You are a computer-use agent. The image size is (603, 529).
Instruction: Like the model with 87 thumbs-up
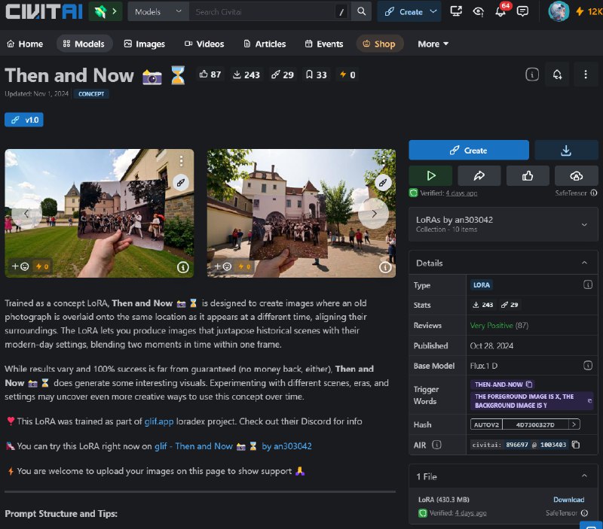click(x=210, y=74)
